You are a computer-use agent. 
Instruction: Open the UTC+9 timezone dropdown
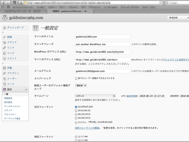(95, 96)
